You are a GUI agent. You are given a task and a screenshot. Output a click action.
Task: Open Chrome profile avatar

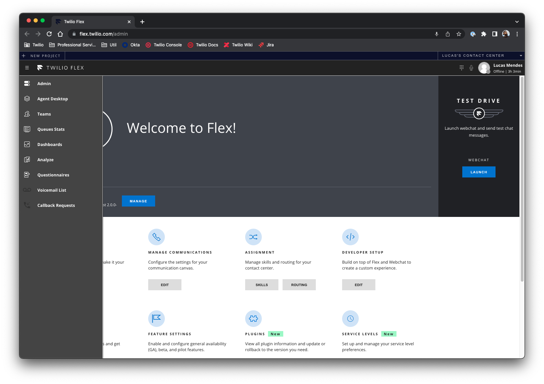506,34
